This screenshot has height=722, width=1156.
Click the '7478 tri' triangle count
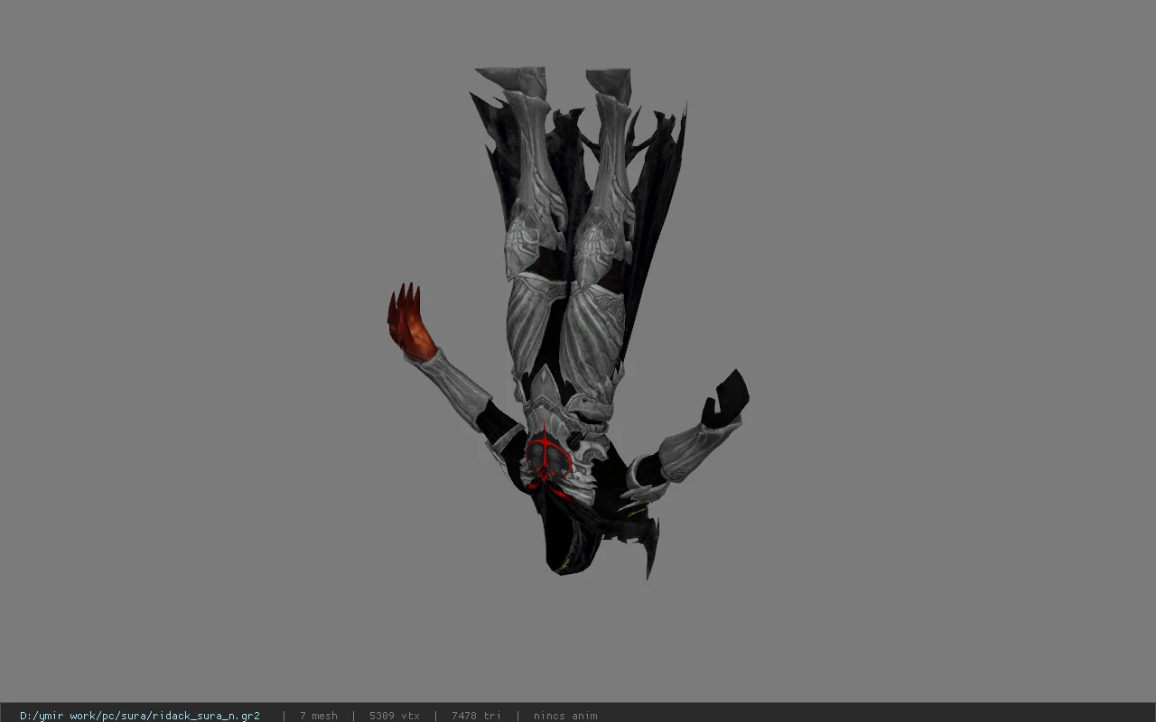click(476, 716)
